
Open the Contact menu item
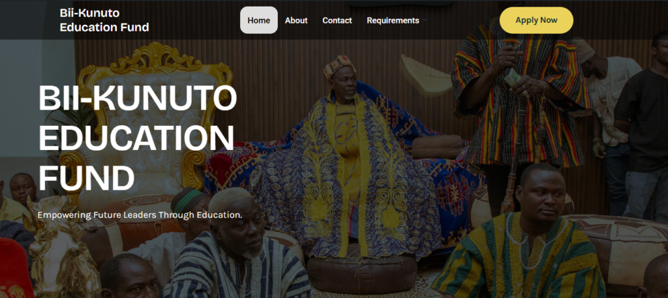click(337, 20)
